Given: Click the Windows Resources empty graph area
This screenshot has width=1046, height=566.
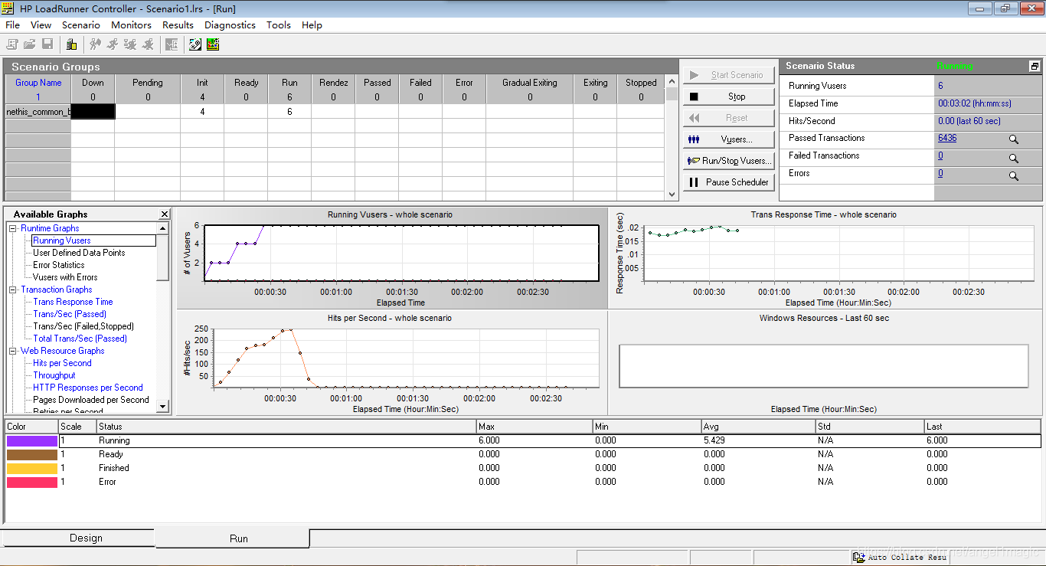Looking at the screenshot, I should tap(823, 365).
